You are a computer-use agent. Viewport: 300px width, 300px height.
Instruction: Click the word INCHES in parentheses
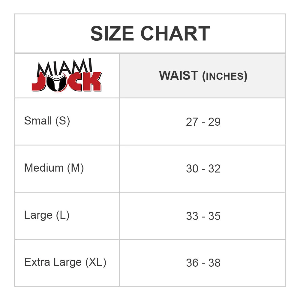coord(225,76)
